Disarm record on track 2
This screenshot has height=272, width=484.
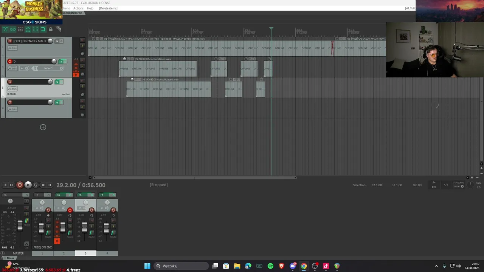[10, 62]
